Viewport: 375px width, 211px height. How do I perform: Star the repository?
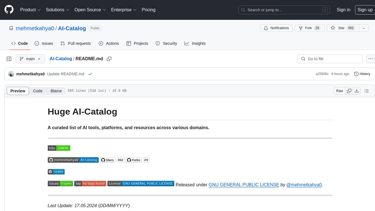tap(343, 28)
